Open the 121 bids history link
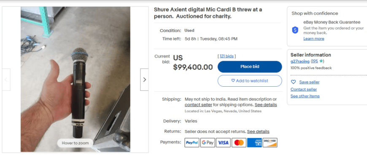This screenshot has height=165, width=367. tap(227, 56)
